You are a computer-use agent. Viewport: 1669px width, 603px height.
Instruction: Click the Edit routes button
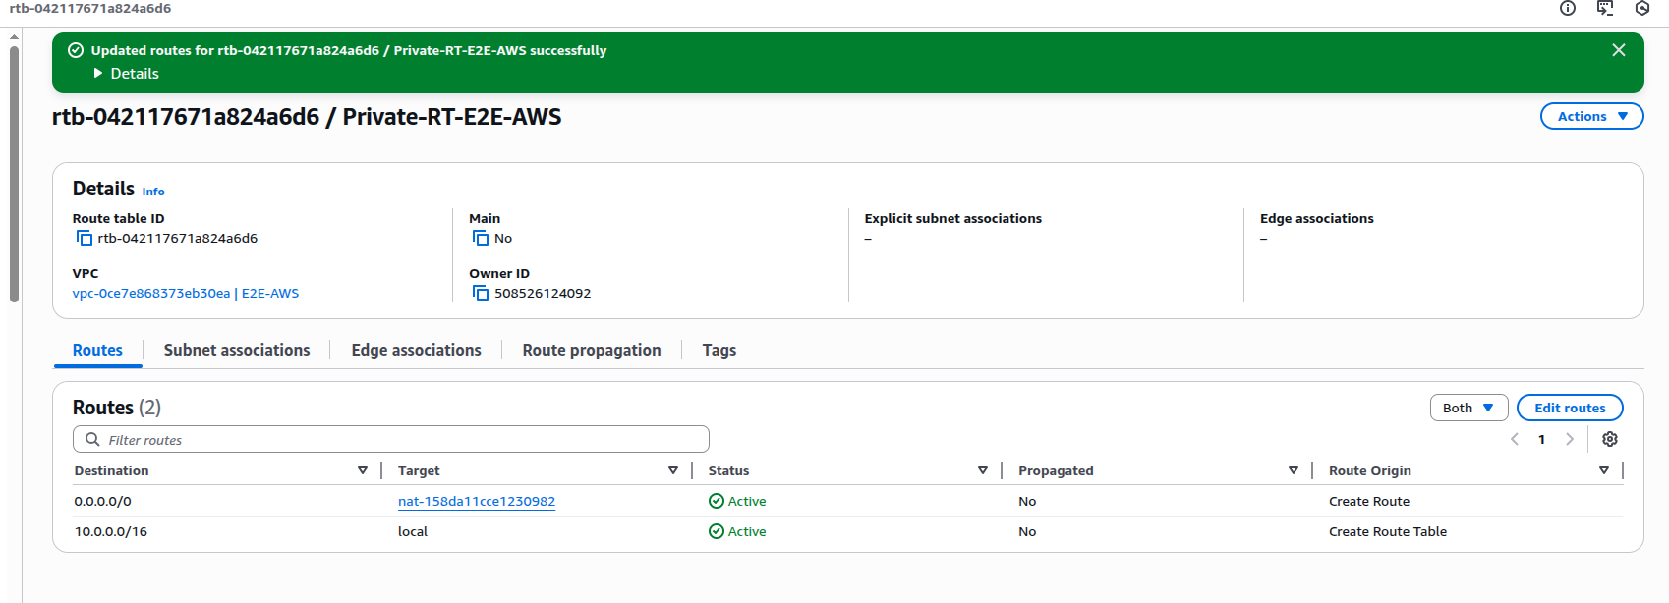pos(1570,408)
